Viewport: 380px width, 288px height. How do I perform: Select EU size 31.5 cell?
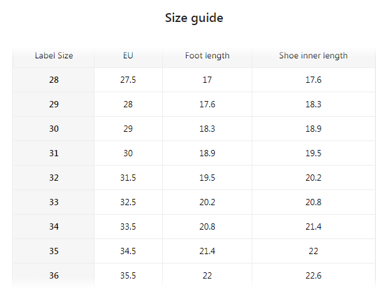pyautogui.click(x=128, y=178)
